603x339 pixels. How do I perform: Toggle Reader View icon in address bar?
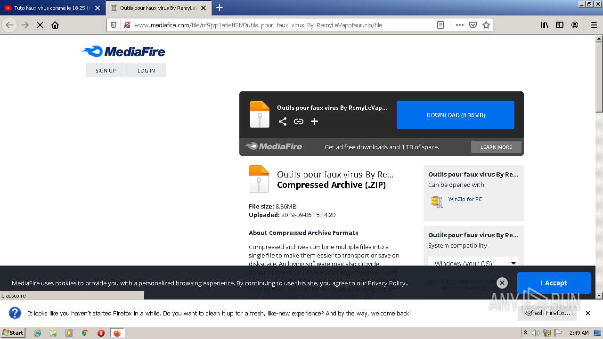440,25
